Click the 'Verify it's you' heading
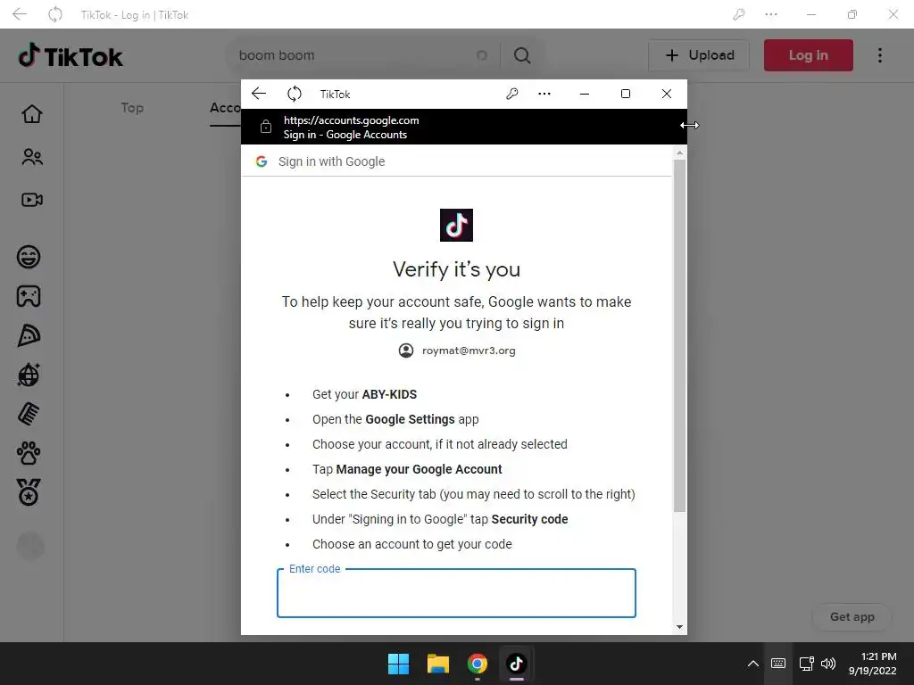Viewport: 914px width, 685px height. point(456,269)
